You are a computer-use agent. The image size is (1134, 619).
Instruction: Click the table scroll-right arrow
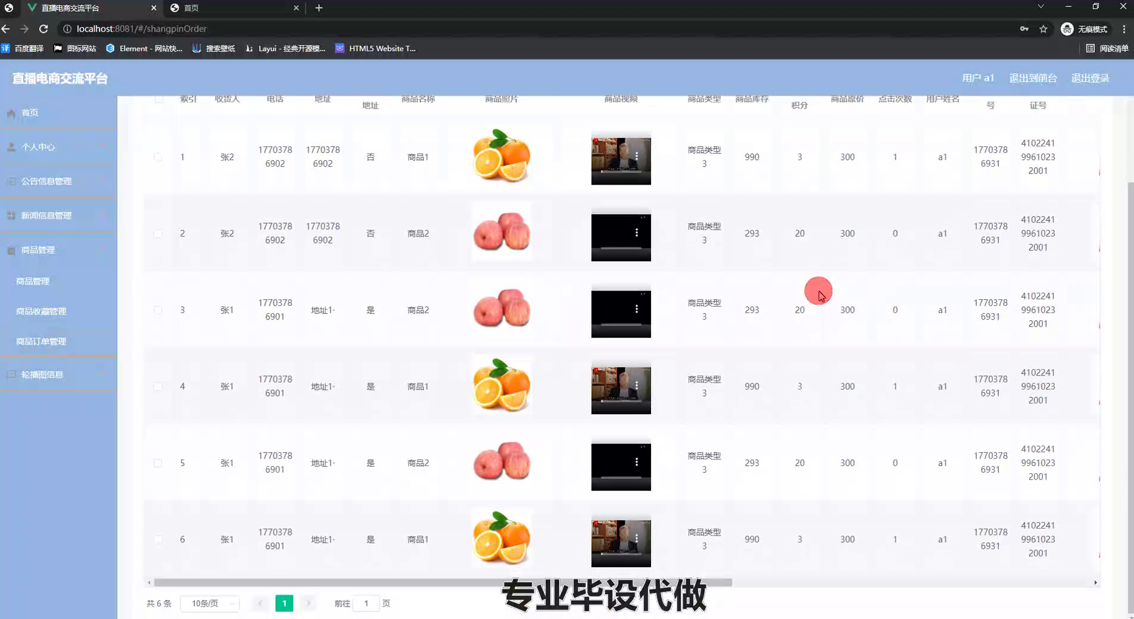click(1095, 583)
